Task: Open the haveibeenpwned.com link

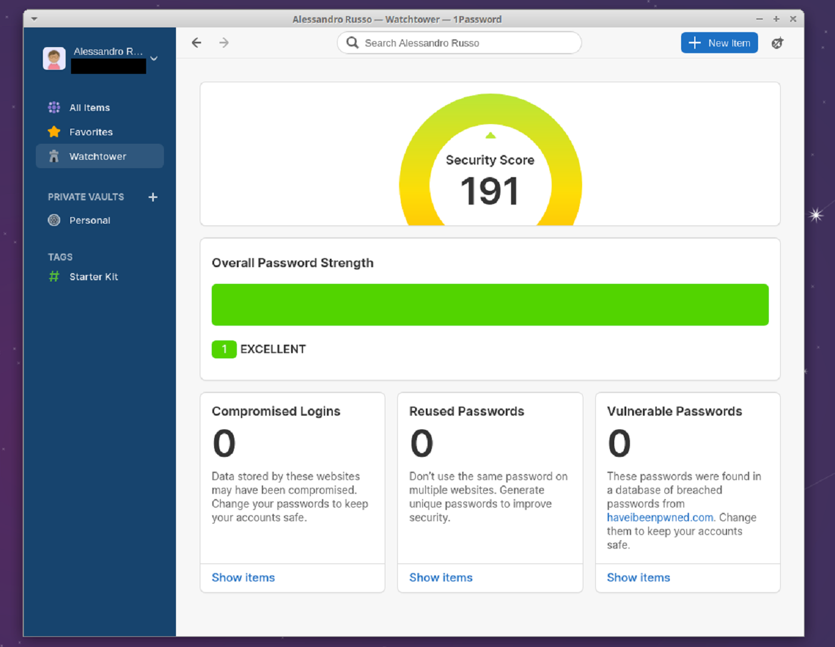Action: coord(660,517)
